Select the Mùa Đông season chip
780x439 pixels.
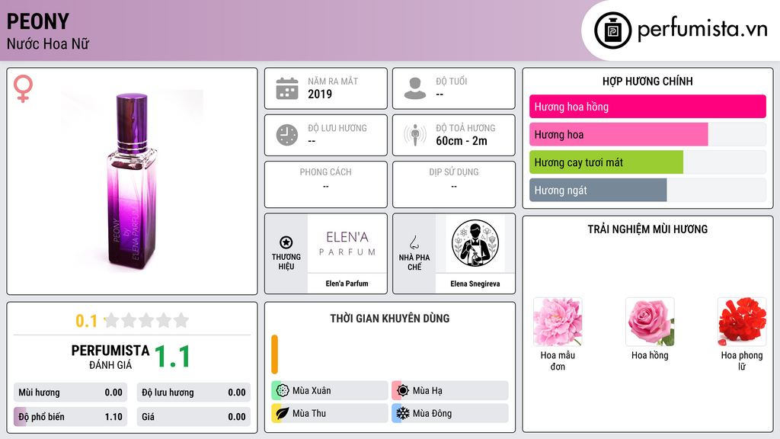450,413
